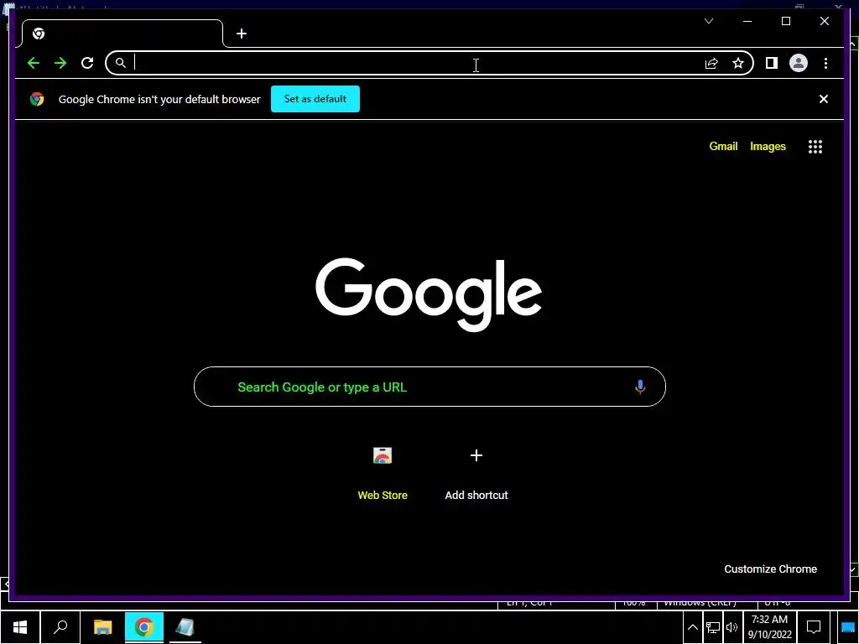Open the Chrome side panel

point(772,63)
